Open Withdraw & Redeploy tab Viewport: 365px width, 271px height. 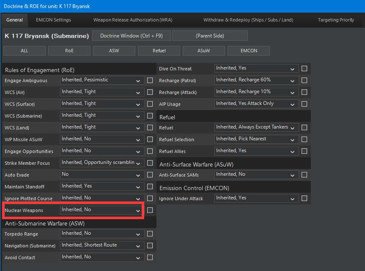pyautogui.click(x=248, y=20)
